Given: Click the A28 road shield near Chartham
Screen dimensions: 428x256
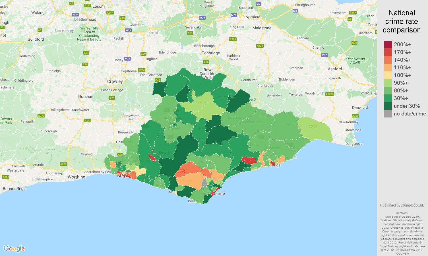Looking at the screenshot, I should (x=354, y=43).
